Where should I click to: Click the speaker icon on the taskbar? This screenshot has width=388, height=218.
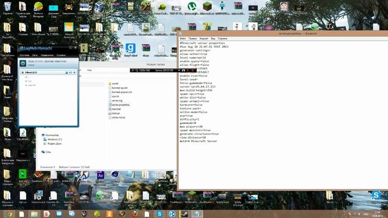pos(72,214)
